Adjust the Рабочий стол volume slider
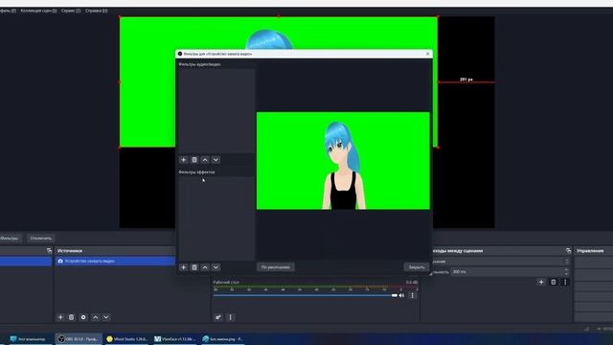Viewport: 613px width, 345px height. (306, 295)
